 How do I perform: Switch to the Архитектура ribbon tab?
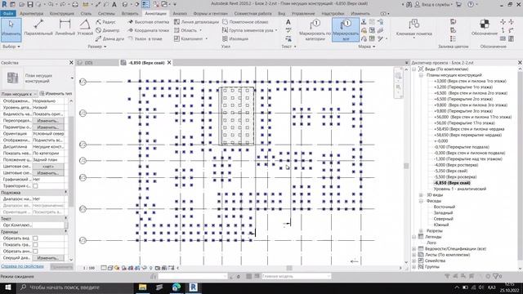point(31,14)
